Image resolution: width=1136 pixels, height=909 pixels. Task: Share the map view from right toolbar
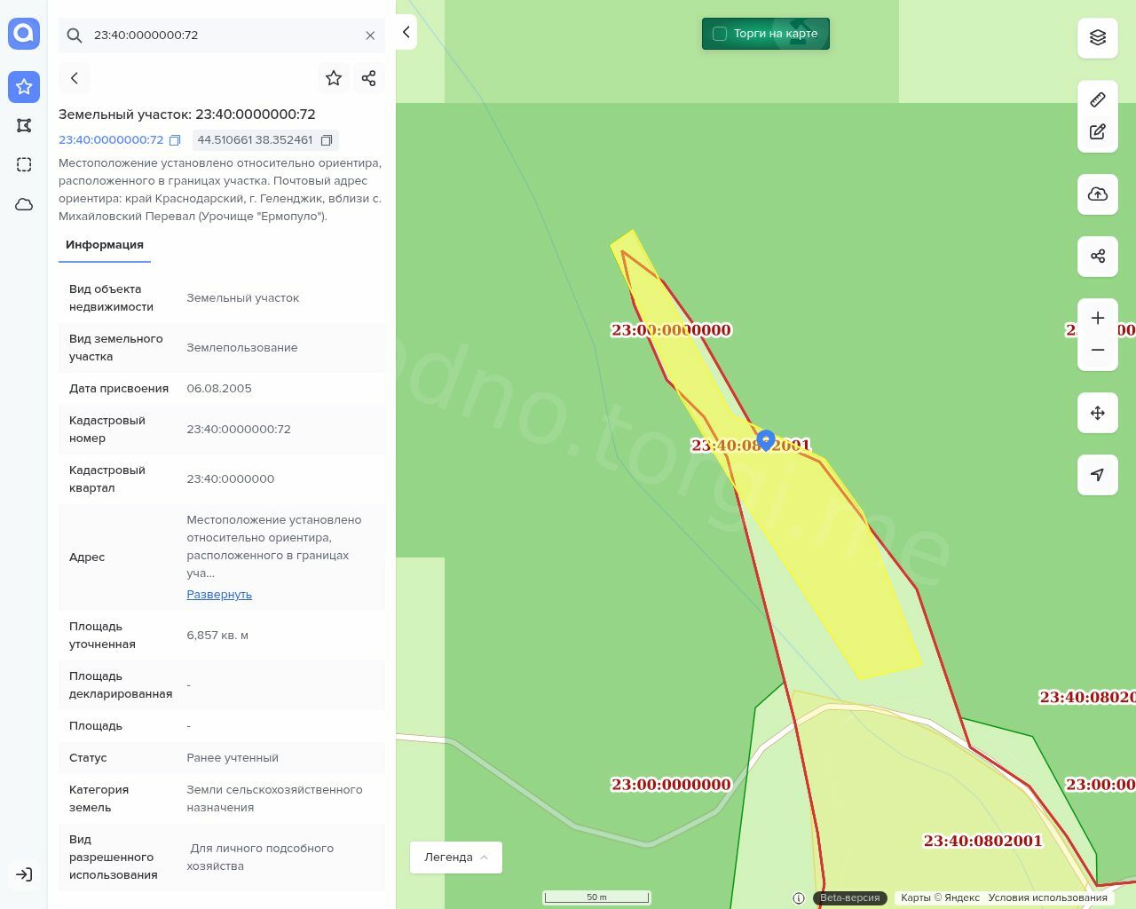[x=1097, y=257]
